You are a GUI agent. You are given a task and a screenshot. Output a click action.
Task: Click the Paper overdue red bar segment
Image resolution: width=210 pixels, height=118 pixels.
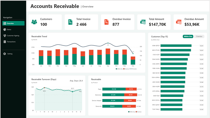[x=131, y=89]
